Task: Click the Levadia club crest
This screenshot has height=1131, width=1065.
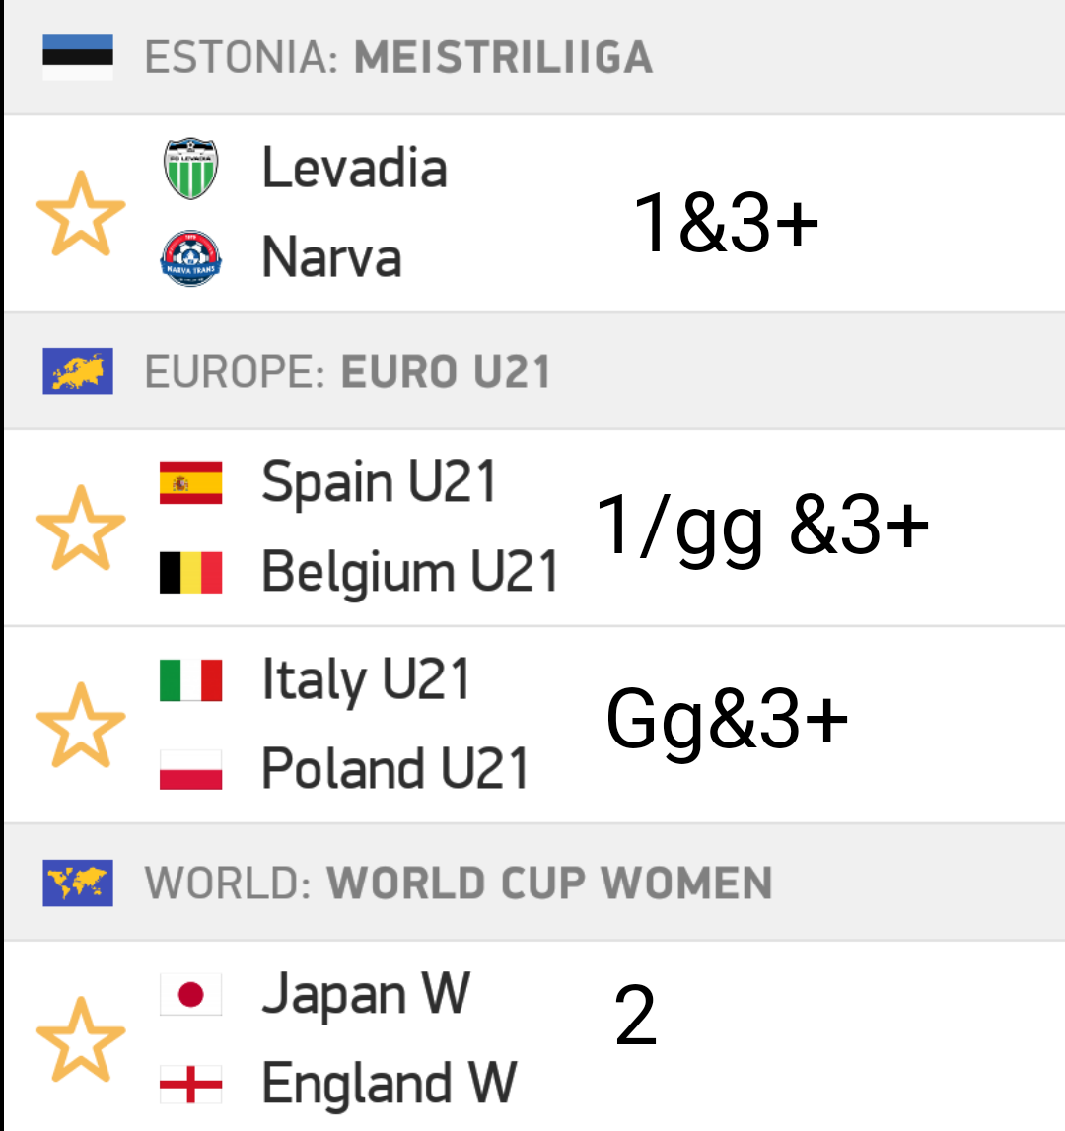Action: pyautogui.click(x=190, y=168)
